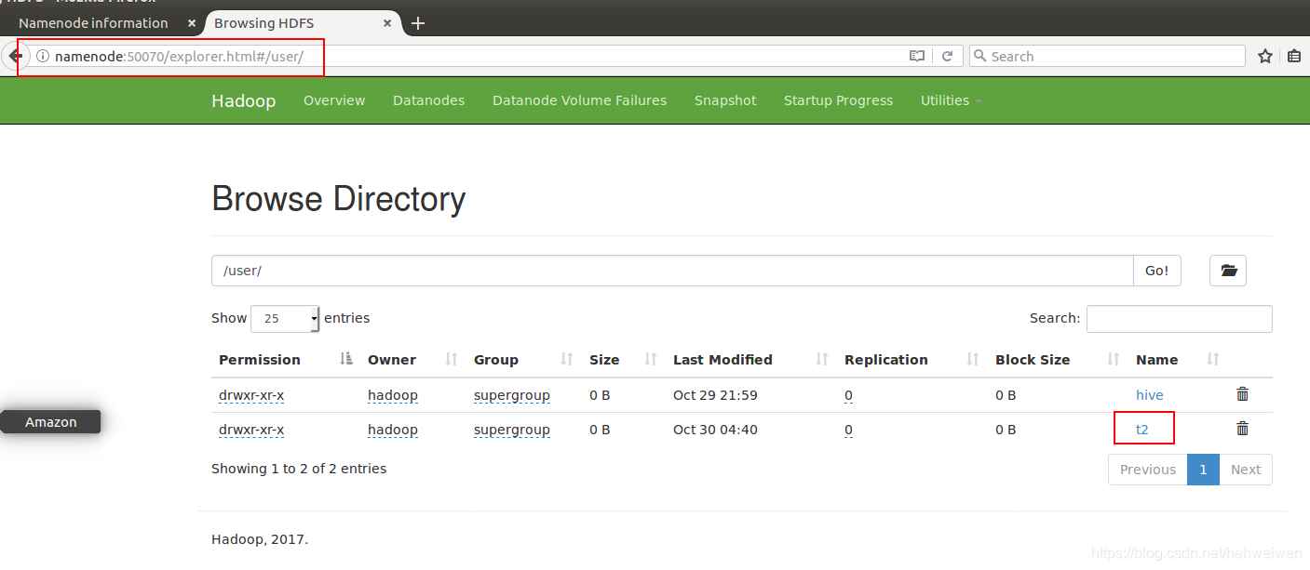This screenshot has width=1310, height=570.
Task: Reload the page with refresh icon
Action: click(x=947, y=56)
